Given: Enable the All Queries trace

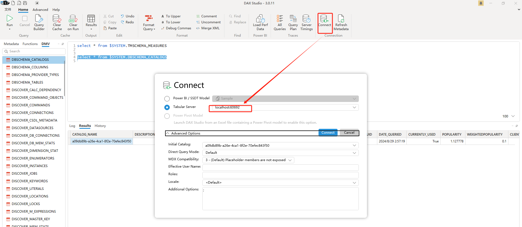Looking at the screenshot, I should [x=280, y=22].
